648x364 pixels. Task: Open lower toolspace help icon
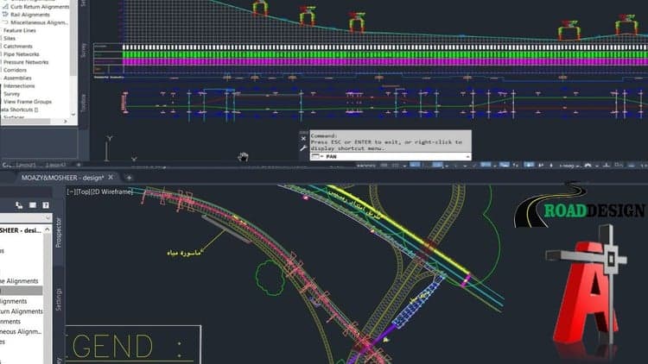click(x=46, y=205)
